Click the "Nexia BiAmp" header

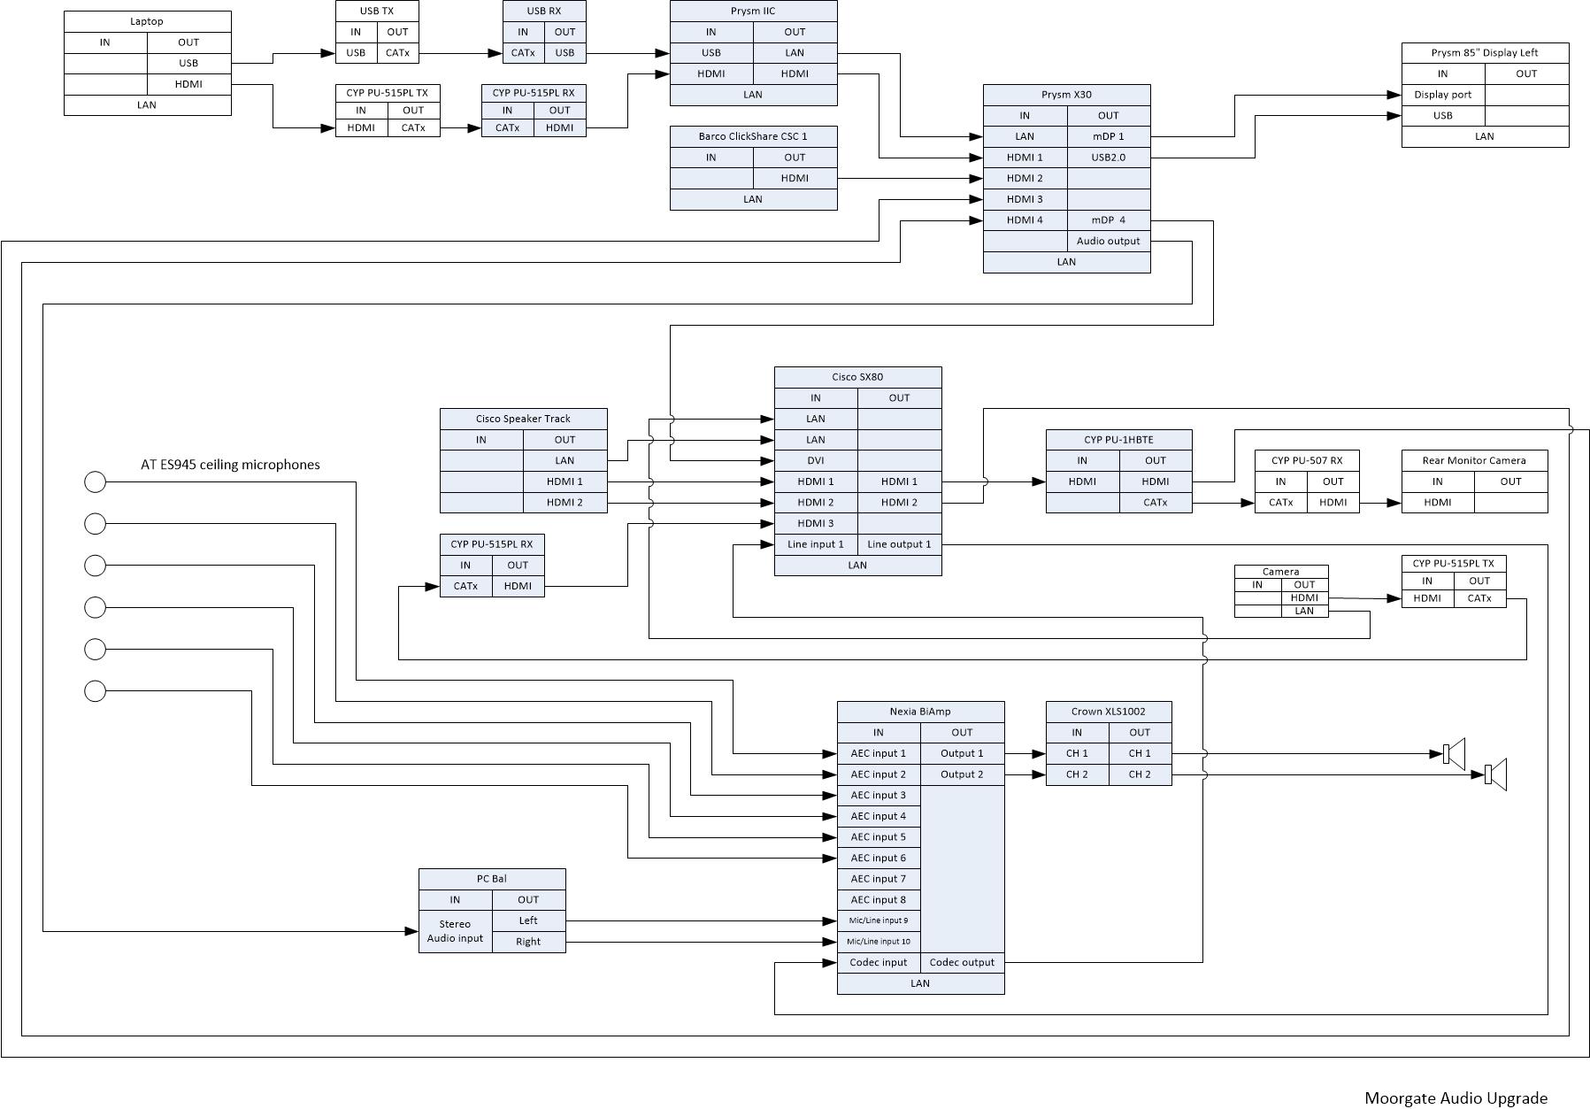pyautogui.click(x=920, y=712)
